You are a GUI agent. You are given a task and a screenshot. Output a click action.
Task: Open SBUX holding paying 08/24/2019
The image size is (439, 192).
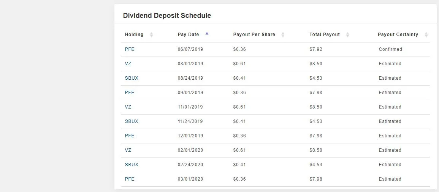(x=132, y=78)
